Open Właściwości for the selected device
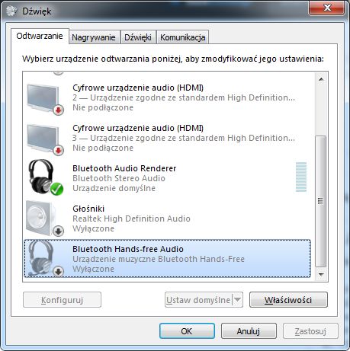The image size is (350, 351). [x=288, y=300]
